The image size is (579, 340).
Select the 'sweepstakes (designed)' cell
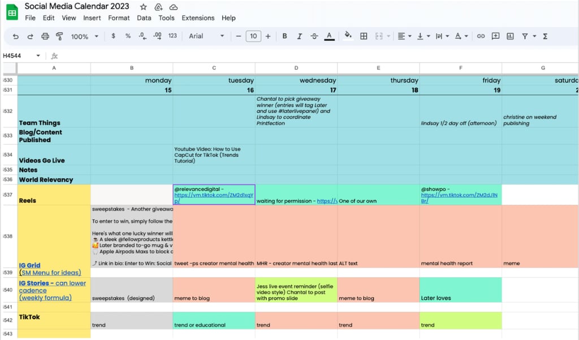[132, 290]
